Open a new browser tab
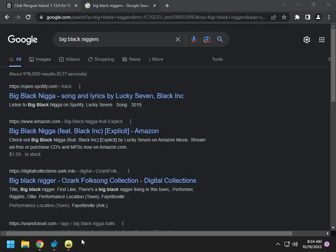The height and width of the screenshot is (252, 336). coord(167,6)
